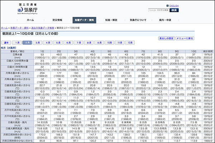This screenshot has height=143, width=215.
Task: Select the 1月 month tab
Action: click(x=18, y=43)
